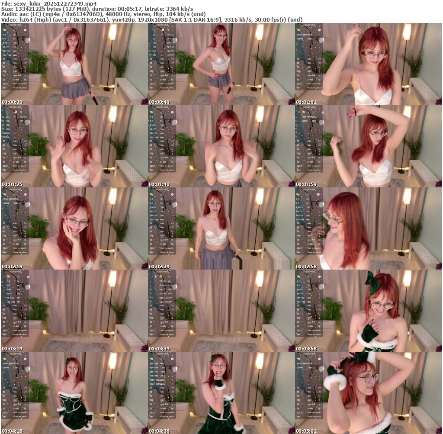Open the last frame at 00:05:01

click(x=368, y=393)
